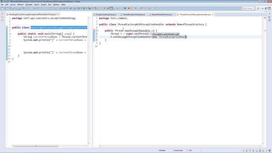Click 'setUncaughtExceptionHandler' method call
Screen dimensions: 272x153
(x=132, y=37)
